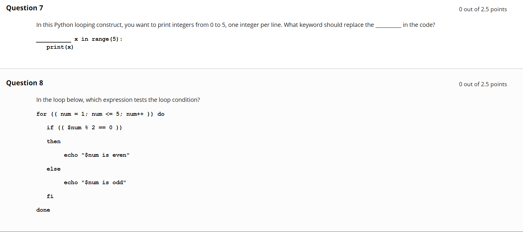Select Question 7's points score text
Screen dimensions: 523x232
[482, 9]
